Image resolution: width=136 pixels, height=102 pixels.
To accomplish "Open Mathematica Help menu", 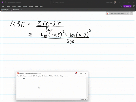I will [x=61, y=76].
